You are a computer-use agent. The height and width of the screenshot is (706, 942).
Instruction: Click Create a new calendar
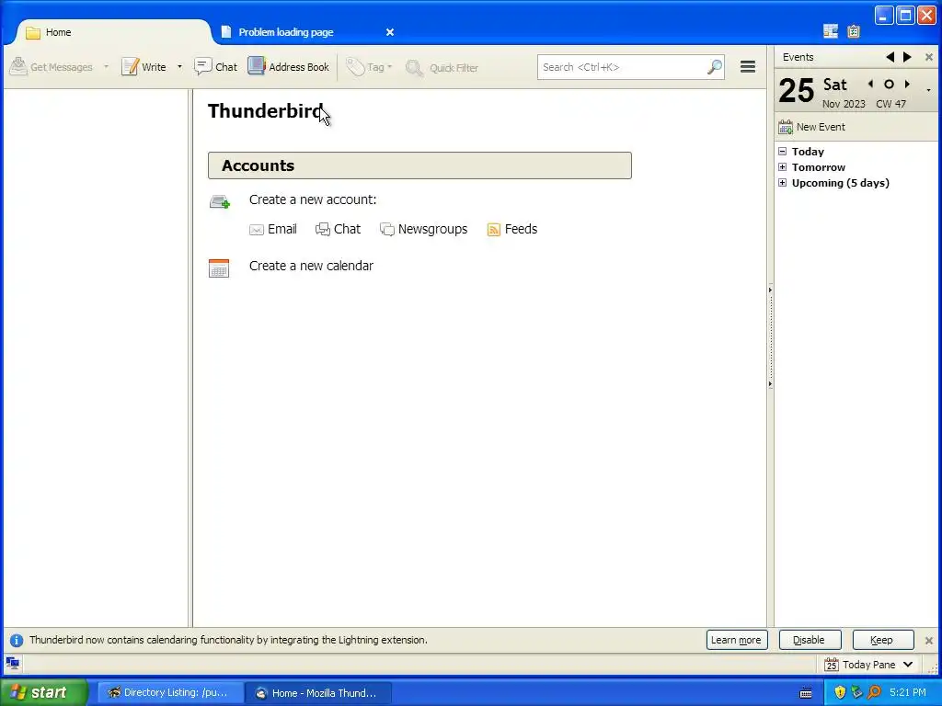[x=311, y=266]
